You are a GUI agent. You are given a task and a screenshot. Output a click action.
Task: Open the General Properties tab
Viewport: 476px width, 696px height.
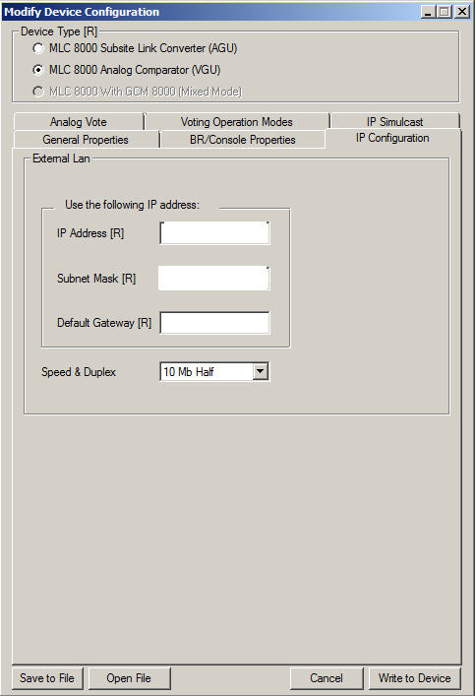[86, 140]
